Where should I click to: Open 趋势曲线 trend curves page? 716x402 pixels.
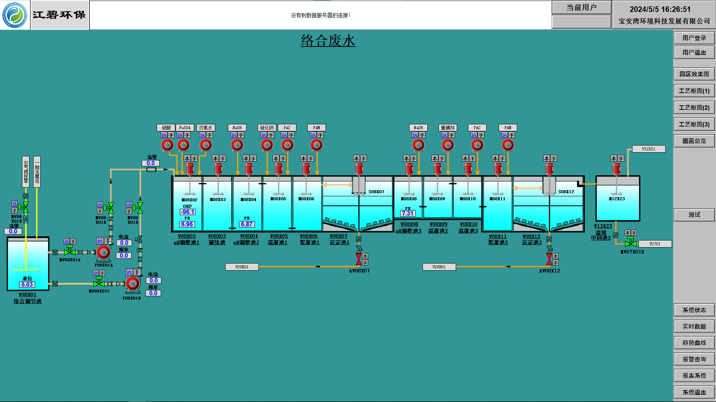pyautogui.click(x=694, y=343)
